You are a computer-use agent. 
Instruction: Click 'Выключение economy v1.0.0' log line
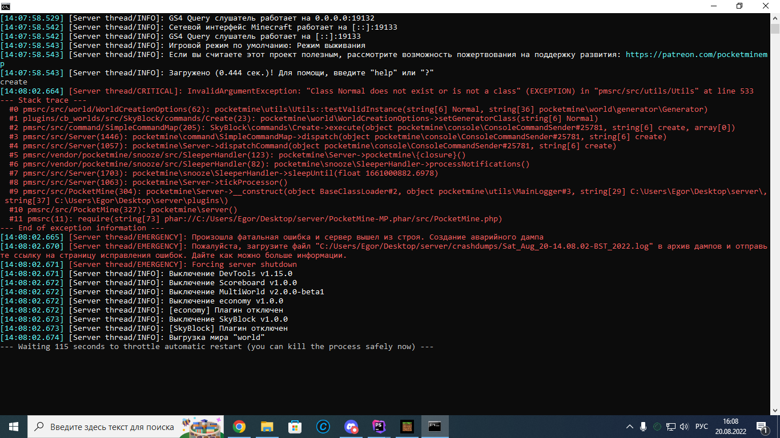point(142,301)
